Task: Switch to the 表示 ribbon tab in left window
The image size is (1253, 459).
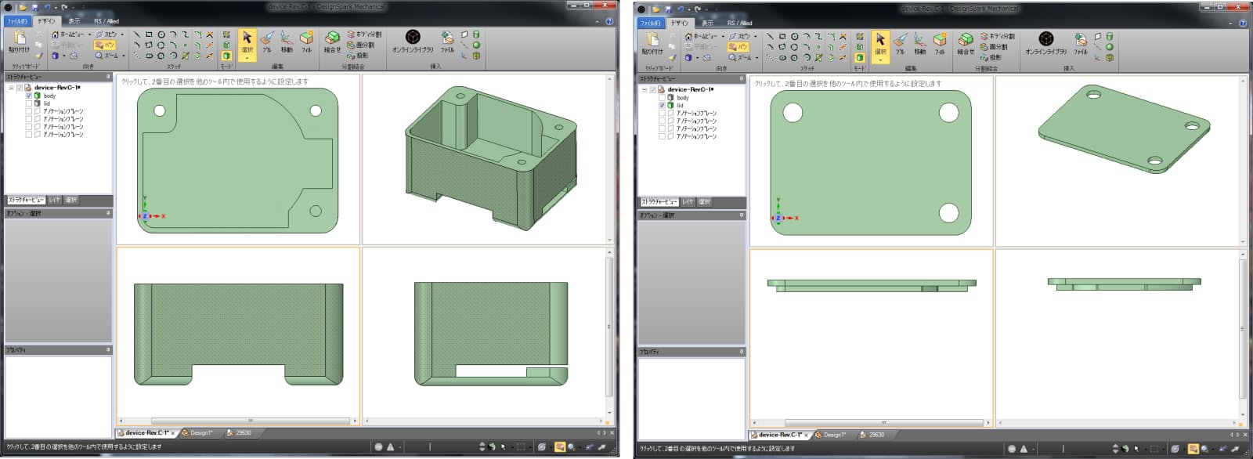Action: click(74, 21)
